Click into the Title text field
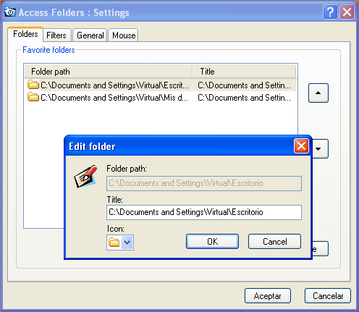The image size is (359, 312). coord(204,212)
